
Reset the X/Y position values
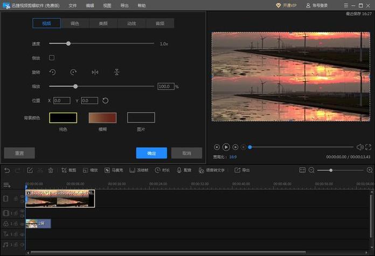105,100
